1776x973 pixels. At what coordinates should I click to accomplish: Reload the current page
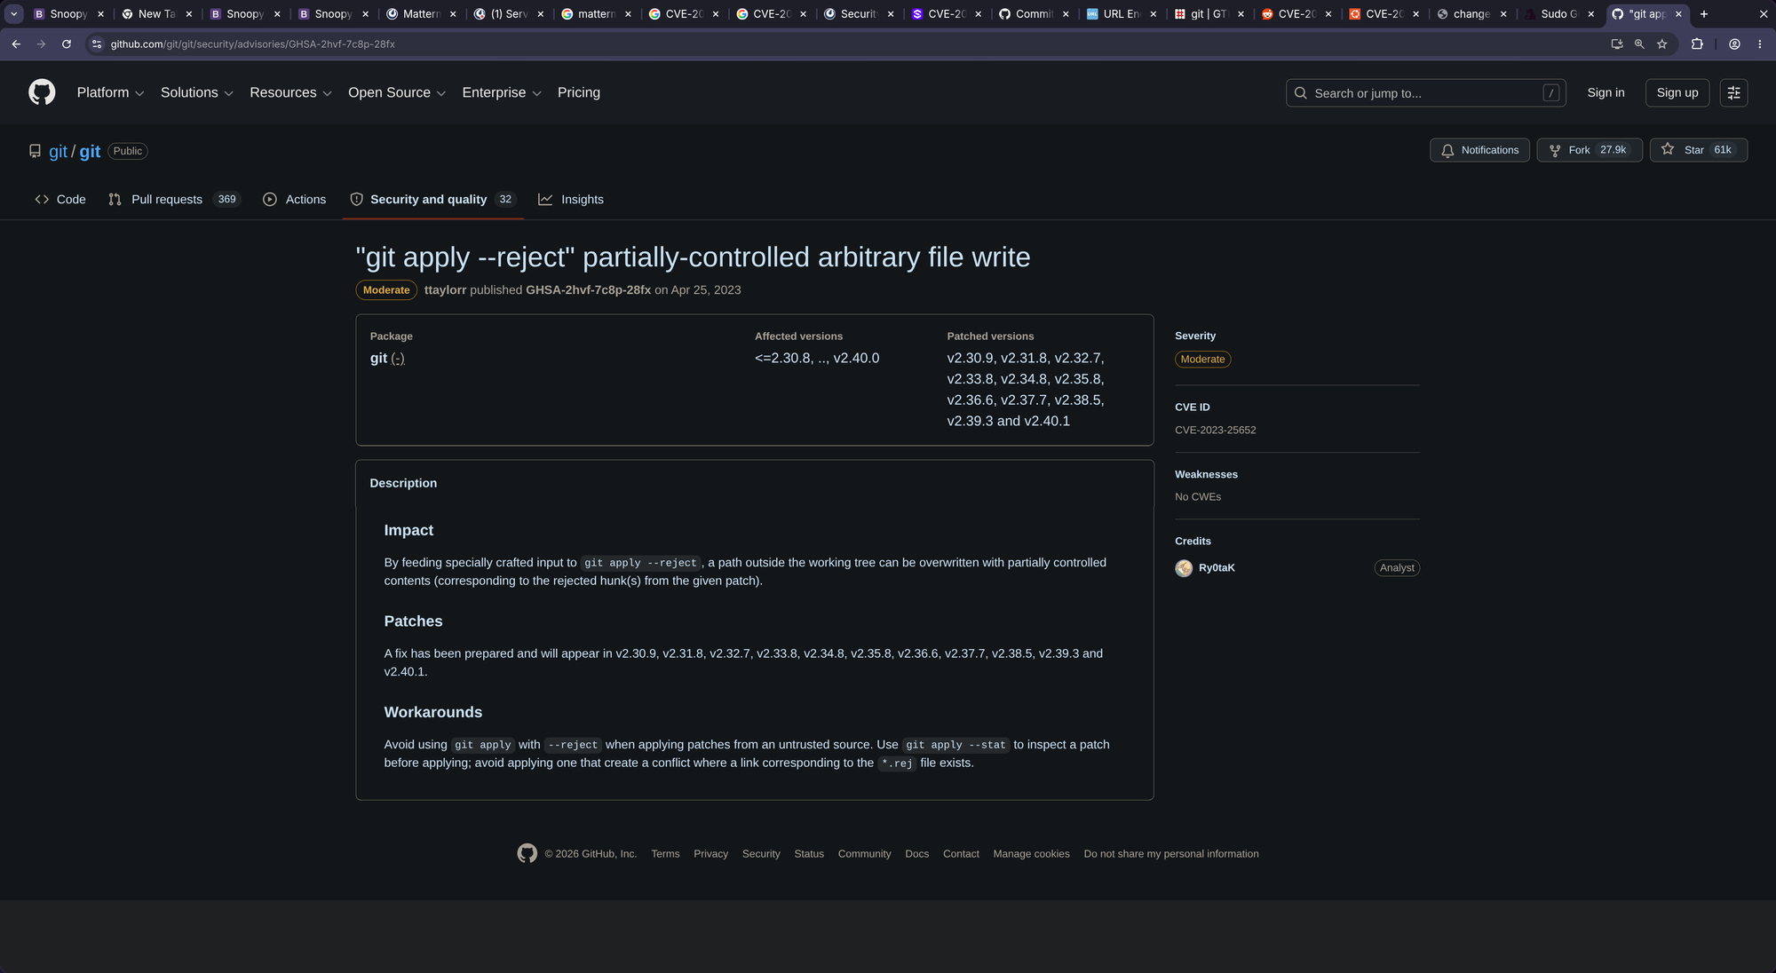click(67, 44)
